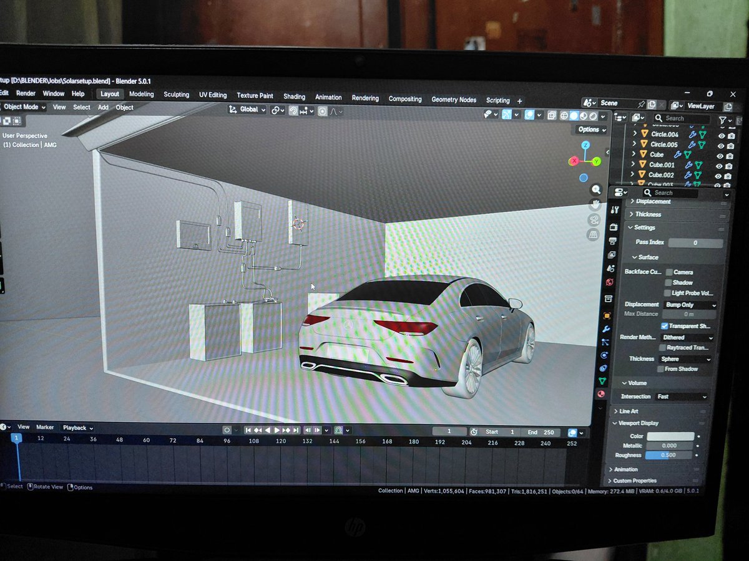This screenshot has height=561, width=749.
Task: Open the viewport Add menu
Action: point(103,107)
